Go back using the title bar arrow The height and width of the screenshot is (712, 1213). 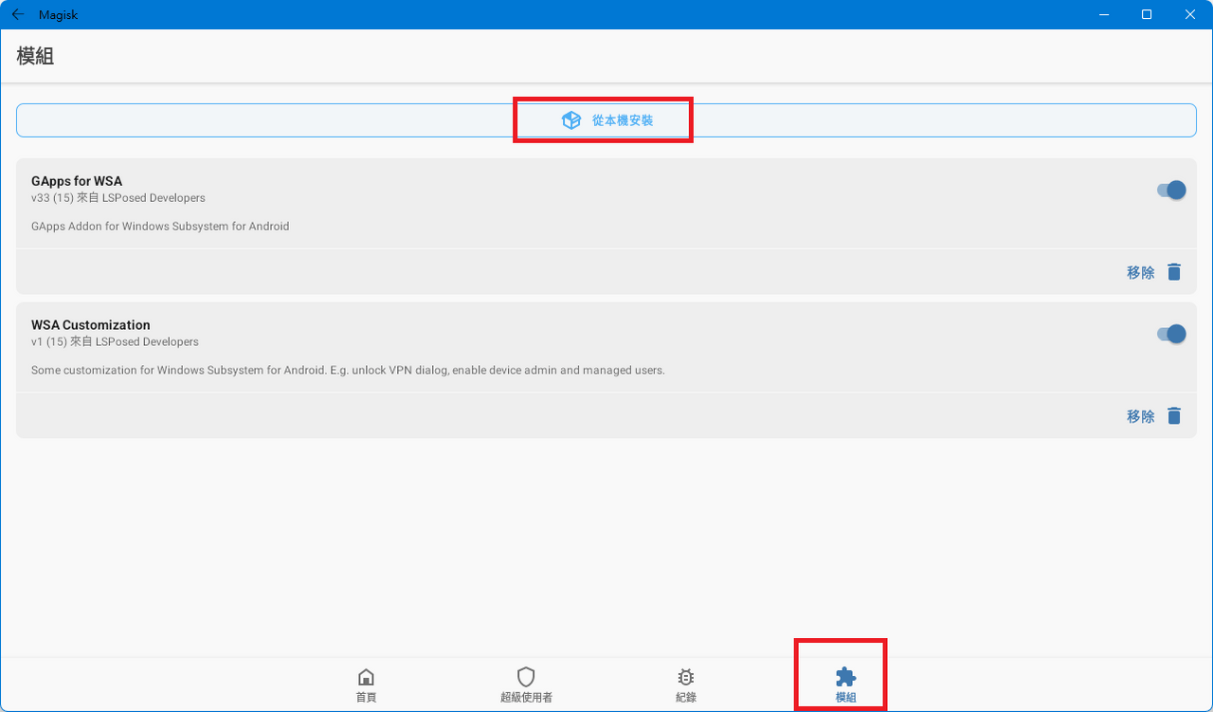(17, 14)
